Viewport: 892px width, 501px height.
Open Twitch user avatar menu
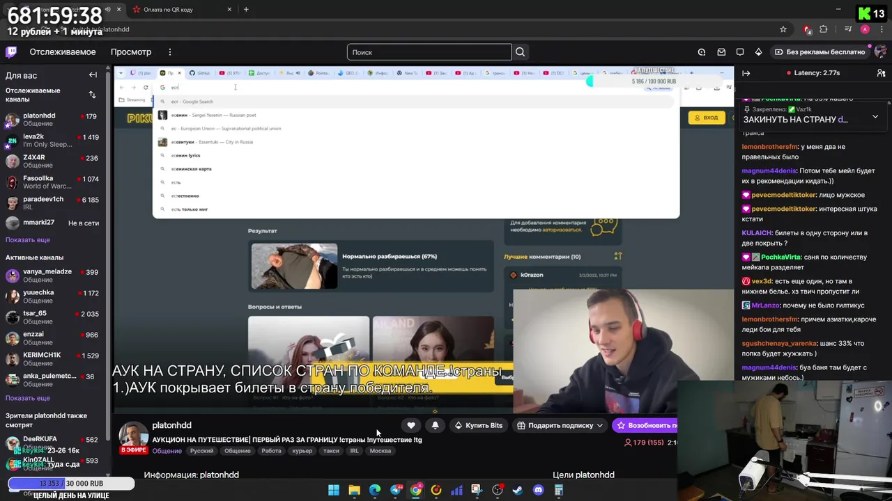point(881,52)
